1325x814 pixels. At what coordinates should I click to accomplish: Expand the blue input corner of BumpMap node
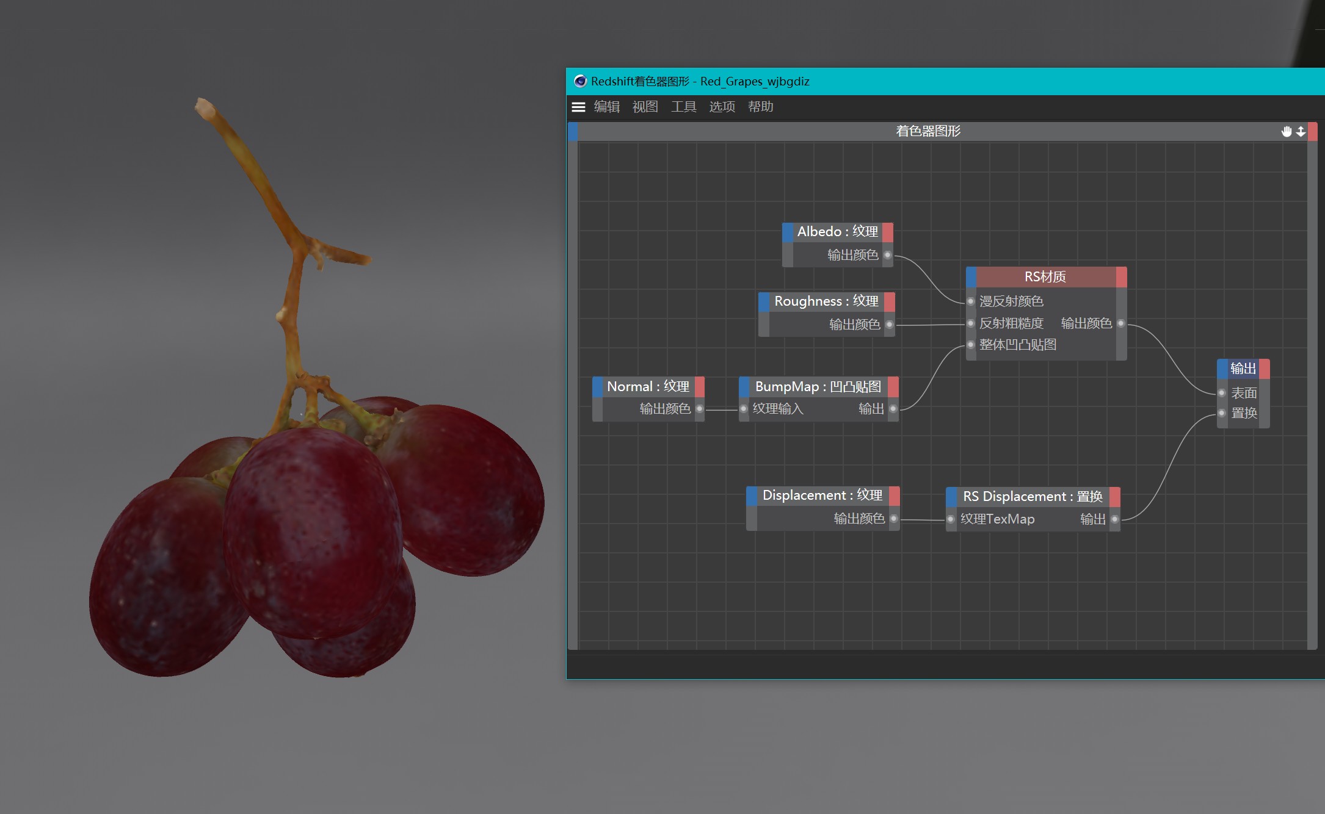pyautogui.click(x=744, y=387)
